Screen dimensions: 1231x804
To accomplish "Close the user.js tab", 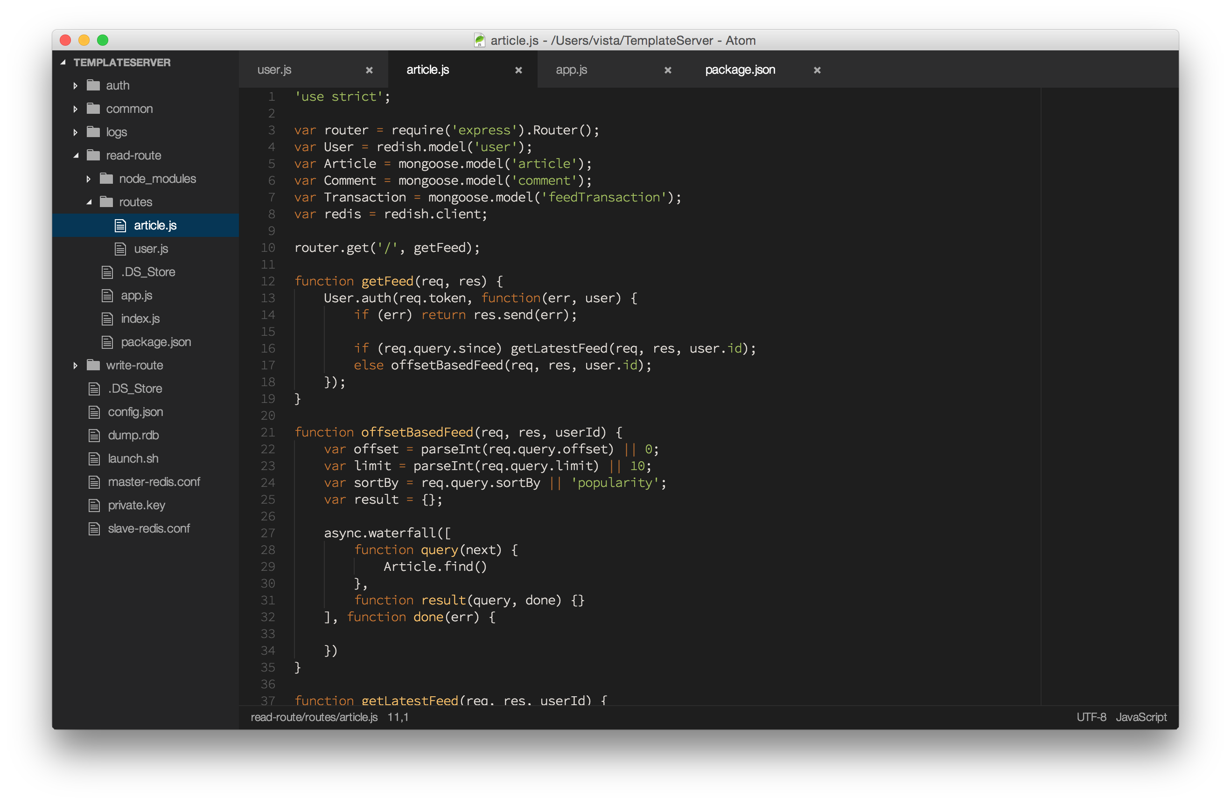I will coord(369,70).
